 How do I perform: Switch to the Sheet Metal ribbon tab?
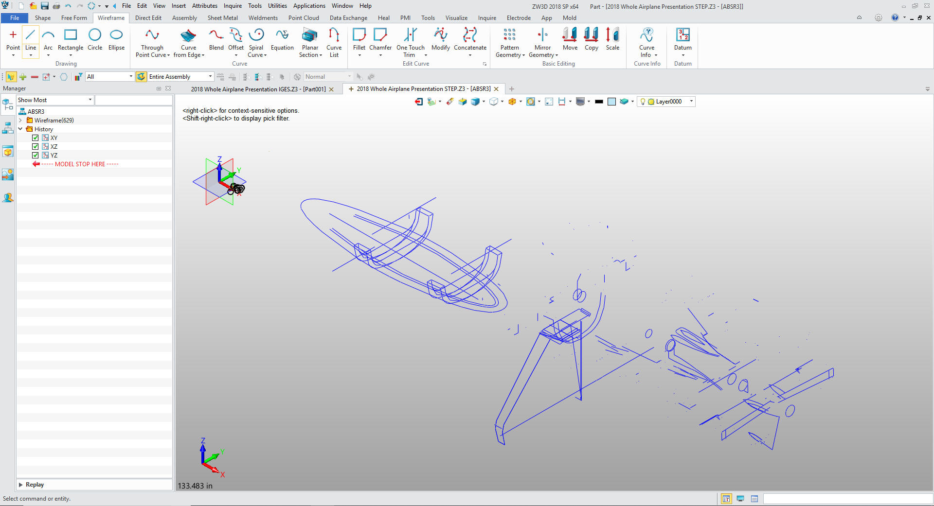point(222,18)
